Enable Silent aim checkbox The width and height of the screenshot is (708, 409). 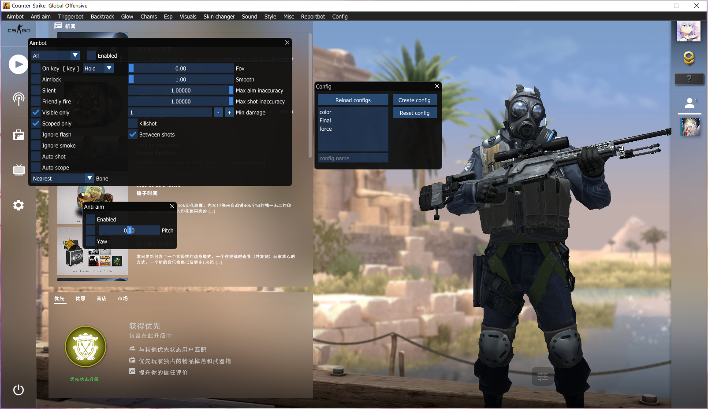click(x=36, y=90)
